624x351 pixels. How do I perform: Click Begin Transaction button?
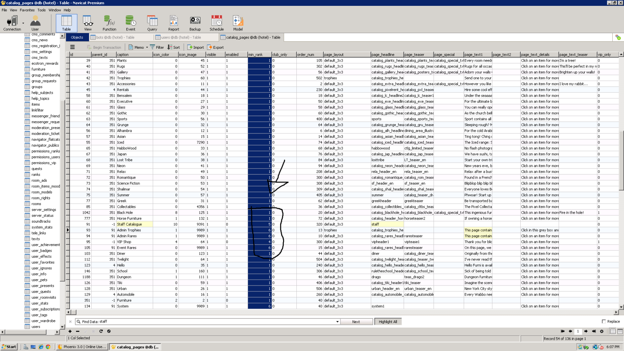point(104,47)
